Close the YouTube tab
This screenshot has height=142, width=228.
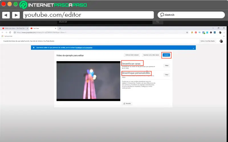tap(56, 28)
